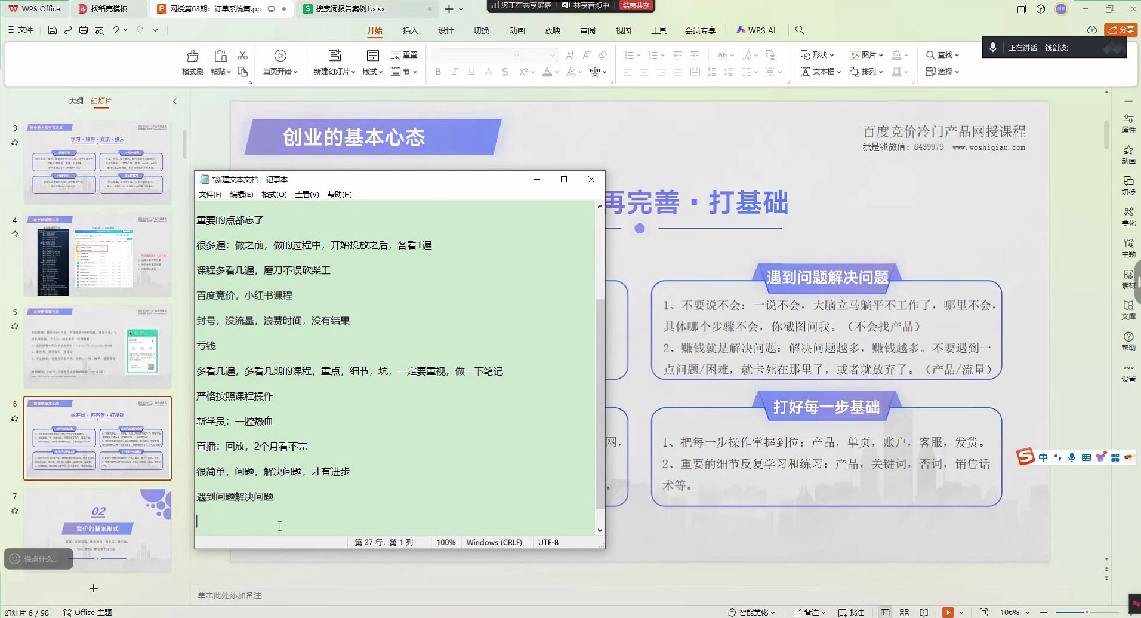Screen dimensions: 1141x618
Task: Click the print icon in quick access toolbar
Action: (x=84, y=30)
